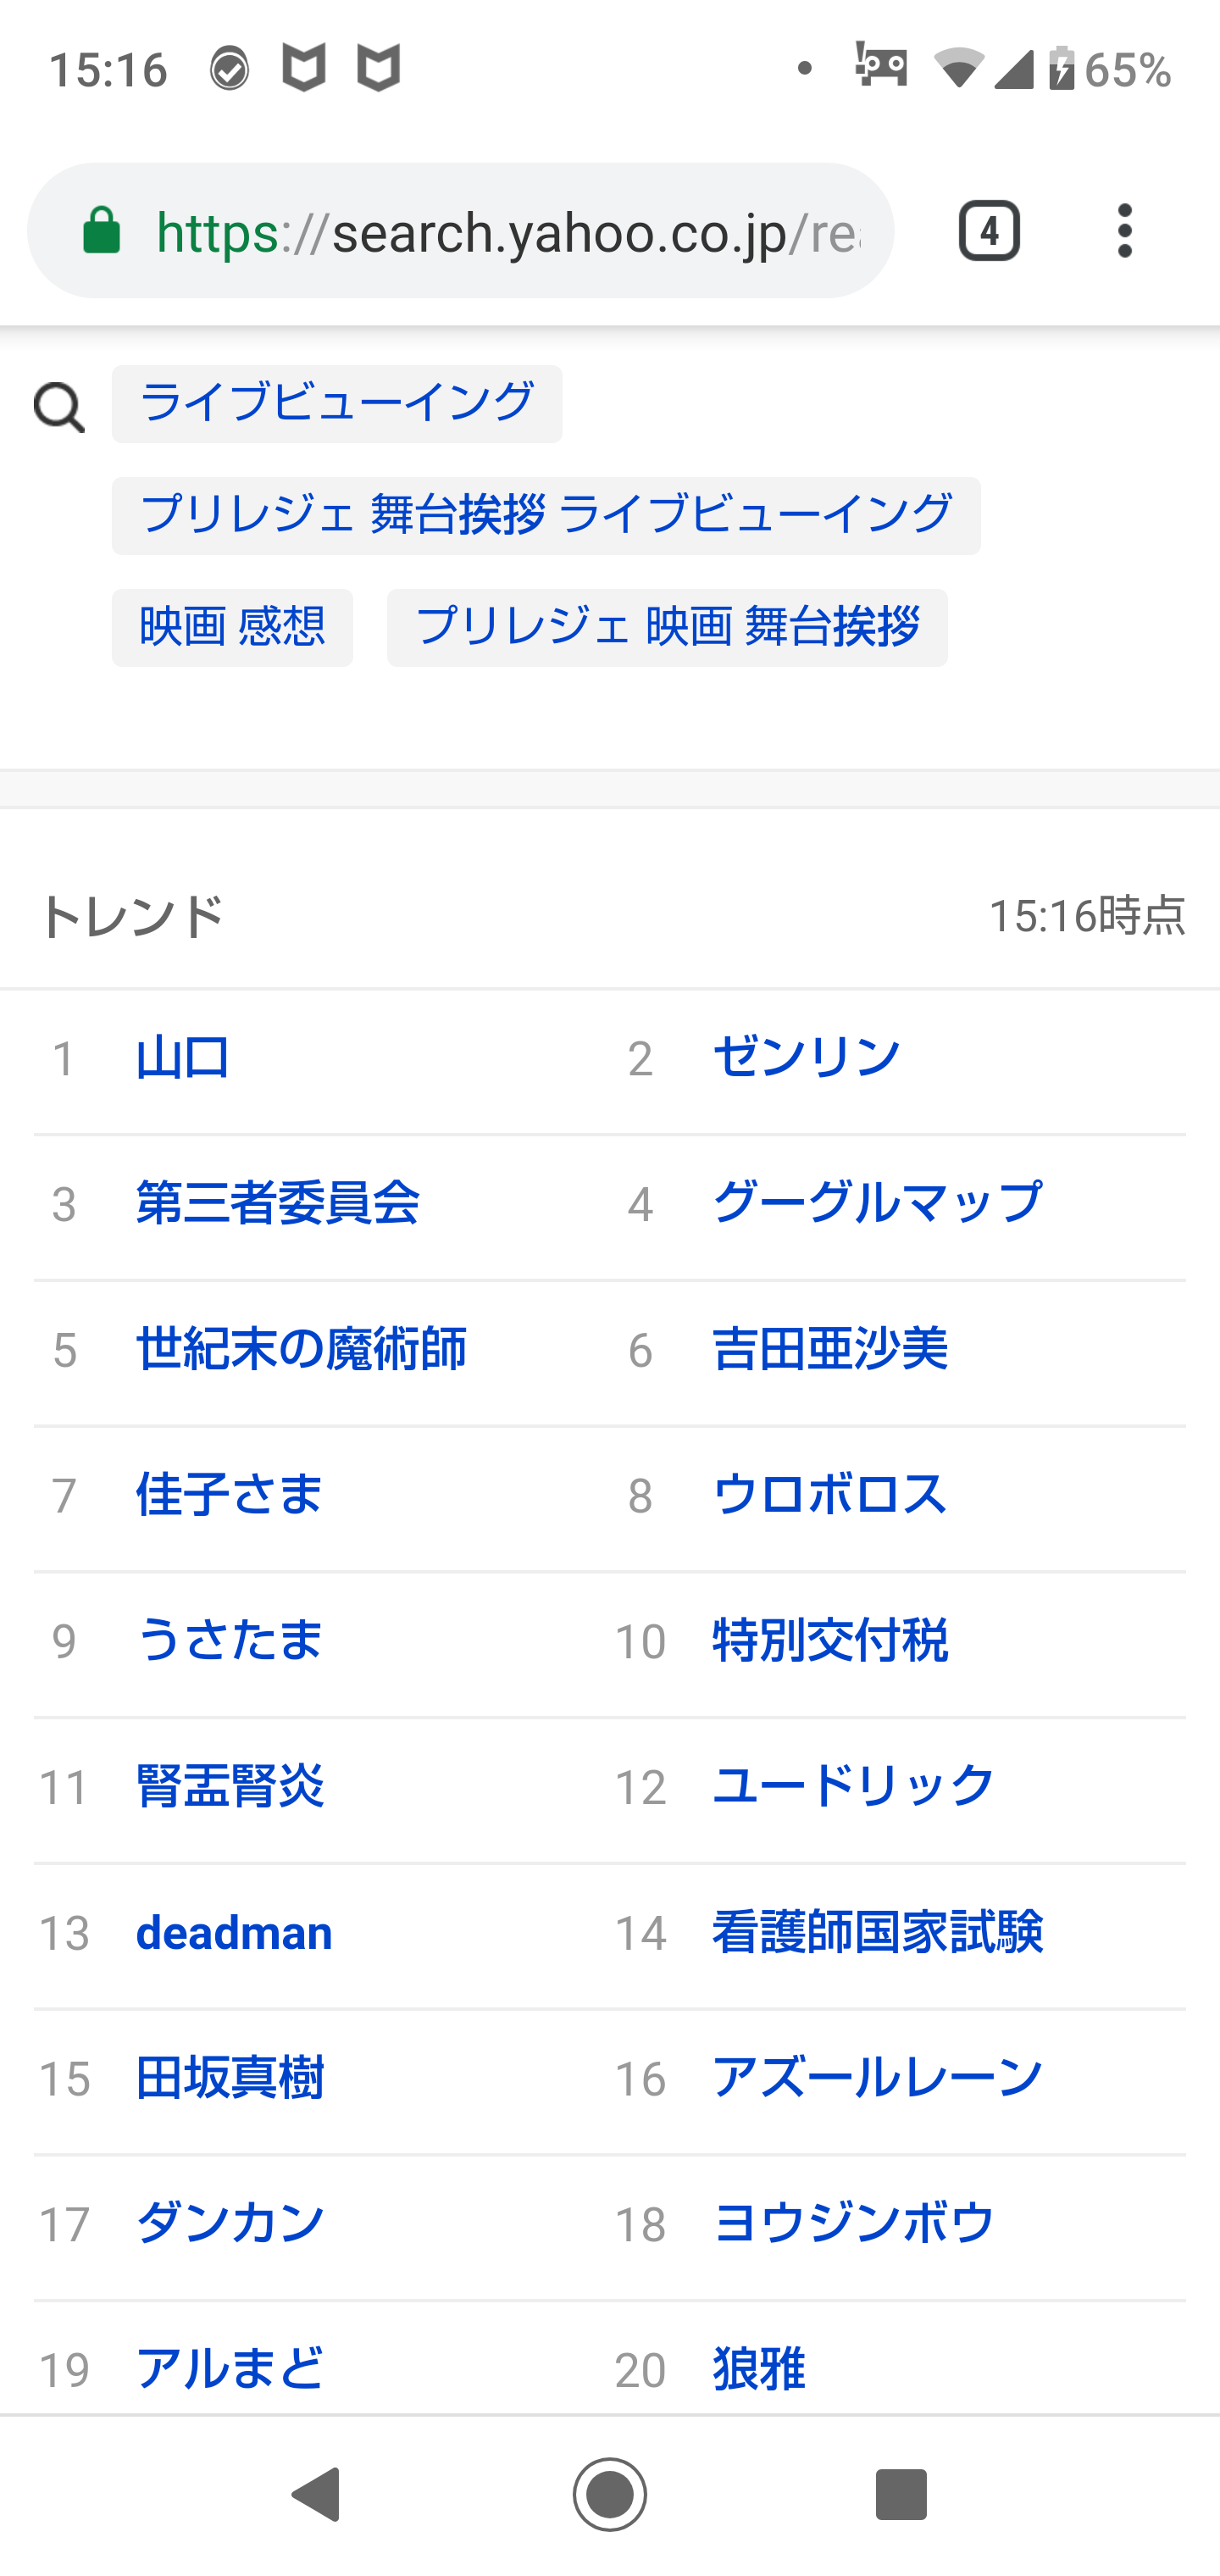Tap the Android home navigation button
This screenshot has height=2576, width=1220.
point(610,2494)
